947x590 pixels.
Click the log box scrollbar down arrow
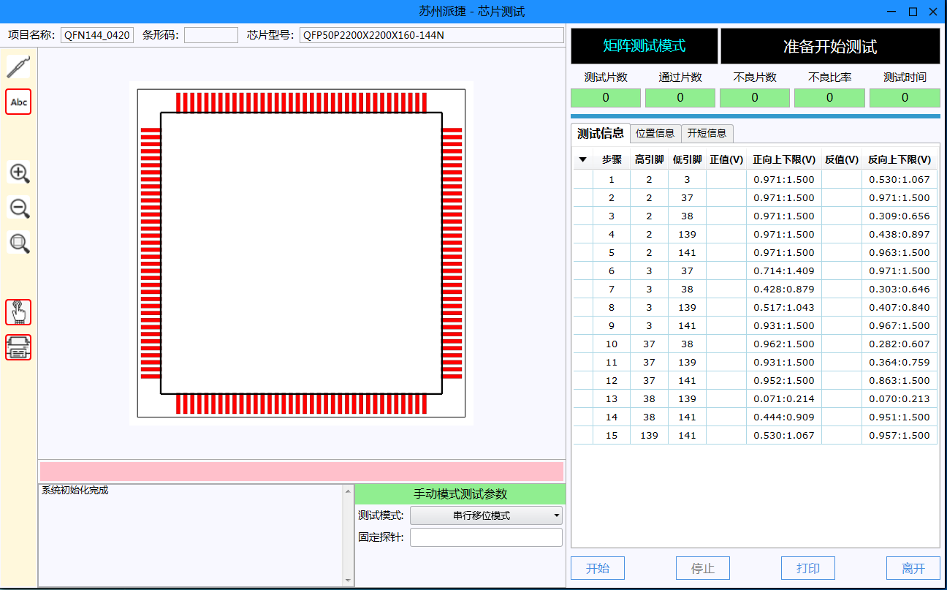pyautogui.click(x=348, y=580)
